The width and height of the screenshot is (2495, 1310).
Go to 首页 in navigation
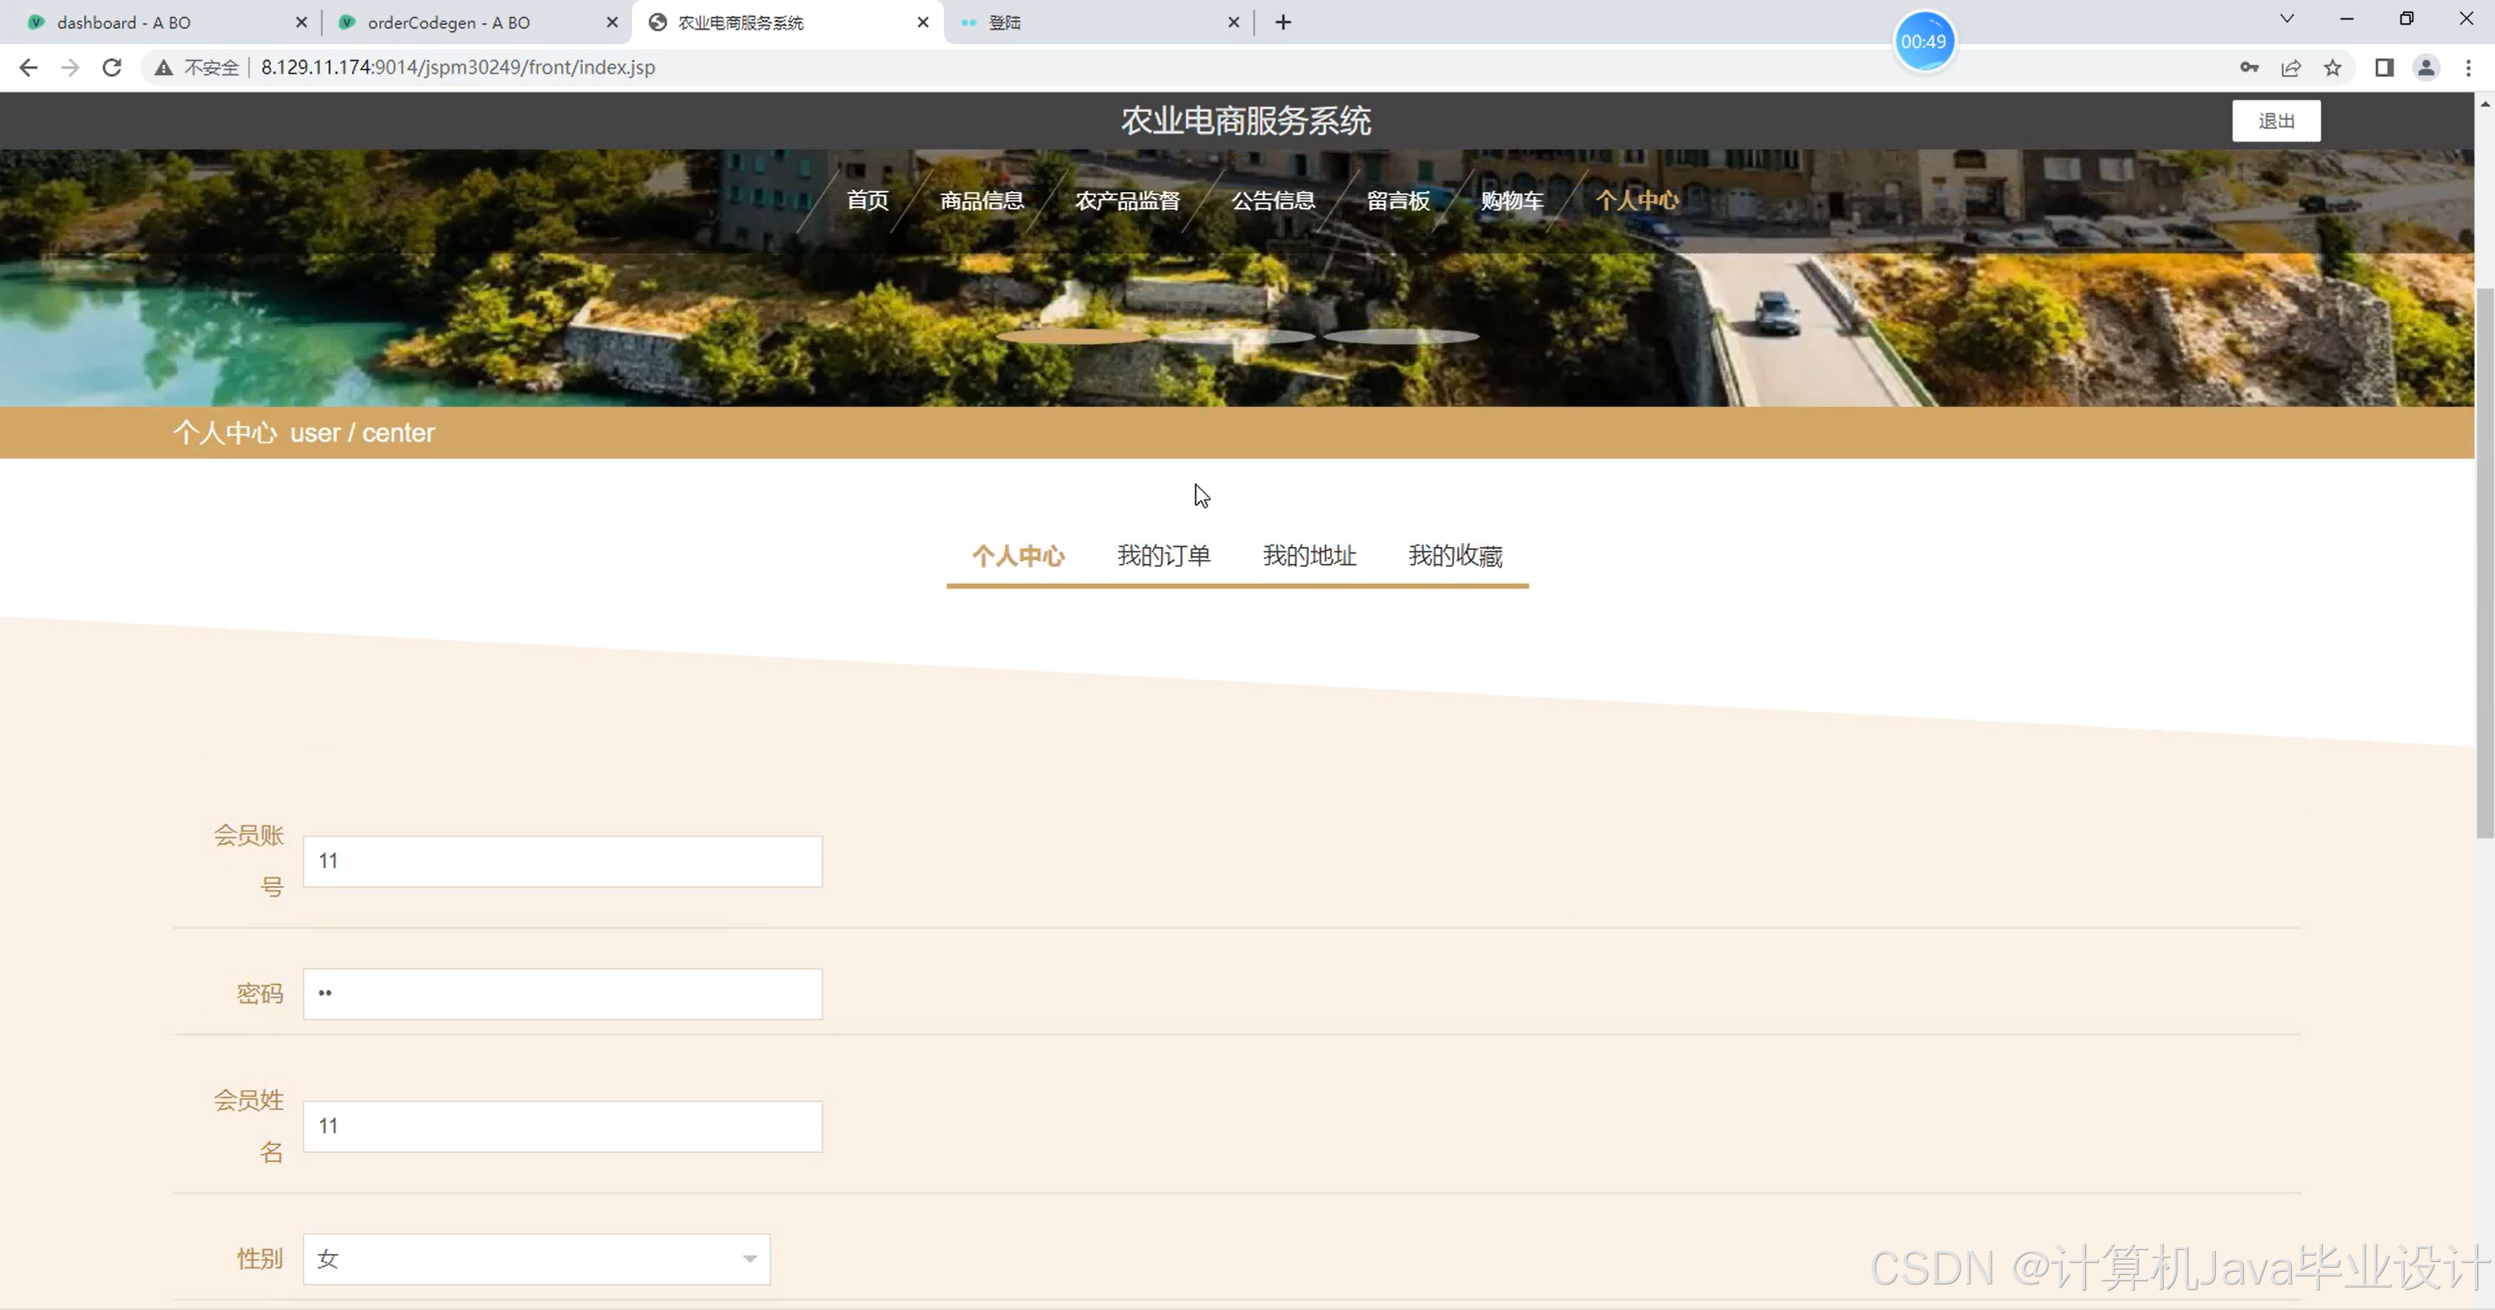pyautogui.click(x=867, y=199)
